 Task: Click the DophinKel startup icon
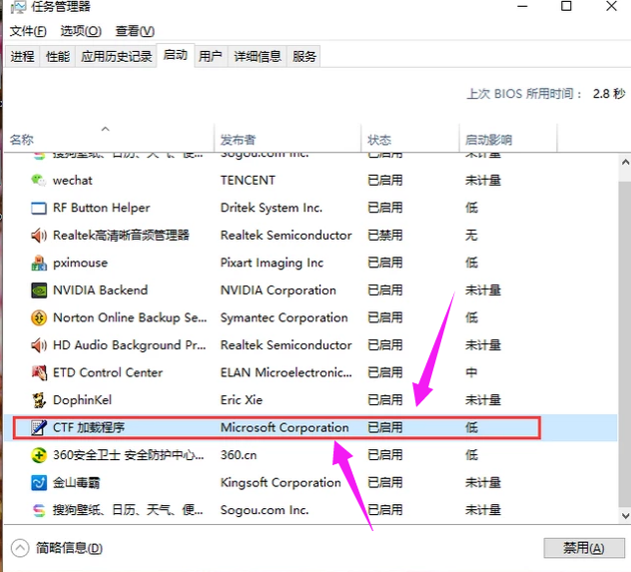coord(39,400)
